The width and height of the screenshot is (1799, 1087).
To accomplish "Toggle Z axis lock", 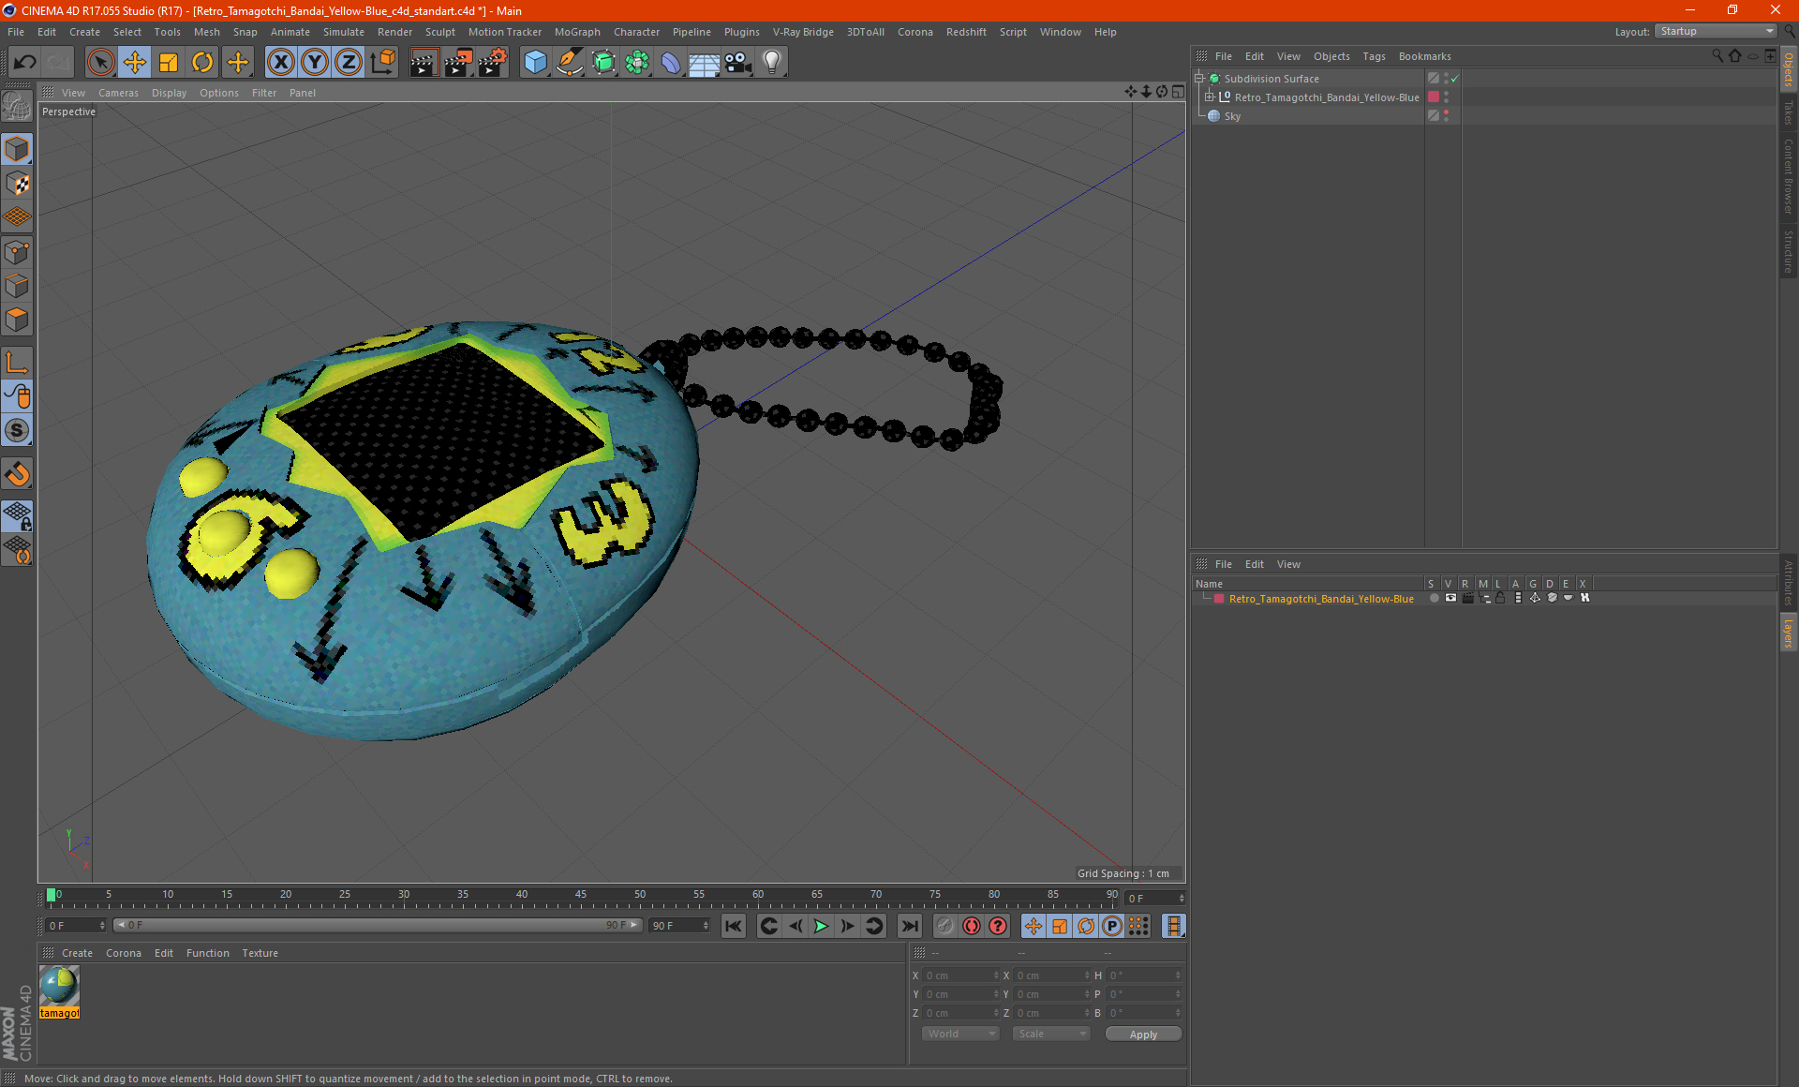I will (349, 63).
